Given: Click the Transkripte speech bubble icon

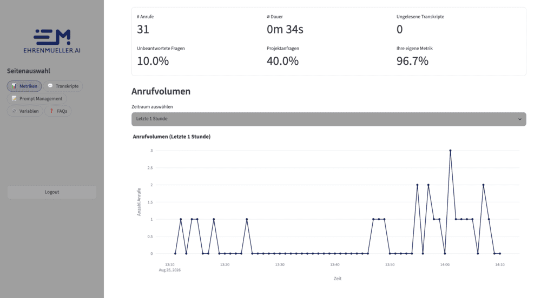Looking at the screenshot, I should pyautogui.click(x=50, y=86).
